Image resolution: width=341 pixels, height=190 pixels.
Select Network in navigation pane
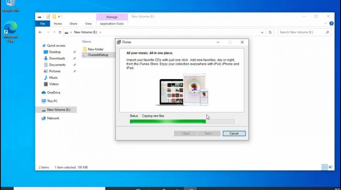[50, 118]
